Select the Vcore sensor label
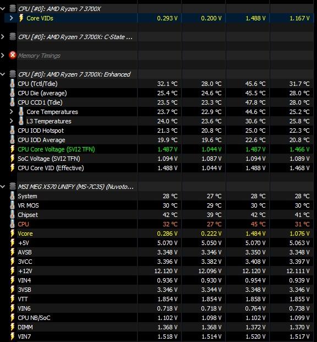 [25, 234]
